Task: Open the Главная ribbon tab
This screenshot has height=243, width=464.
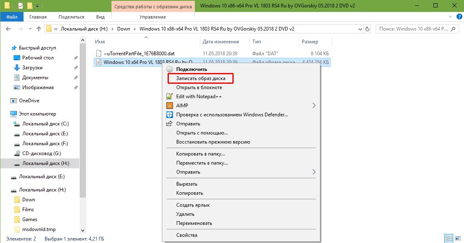Action: (x=38, y=17)
